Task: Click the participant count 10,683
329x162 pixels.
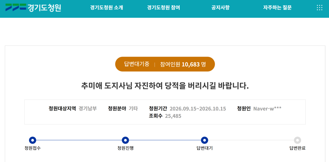Action: tap(191, 64)
